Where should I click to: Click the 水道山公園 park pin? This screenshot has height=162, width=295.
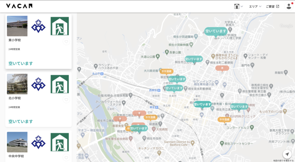click(158, 56)
